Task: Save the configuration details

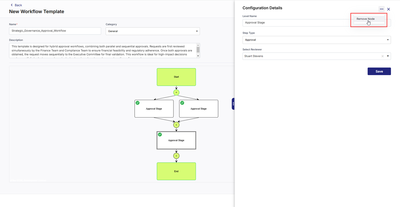Action: (379, 71)
